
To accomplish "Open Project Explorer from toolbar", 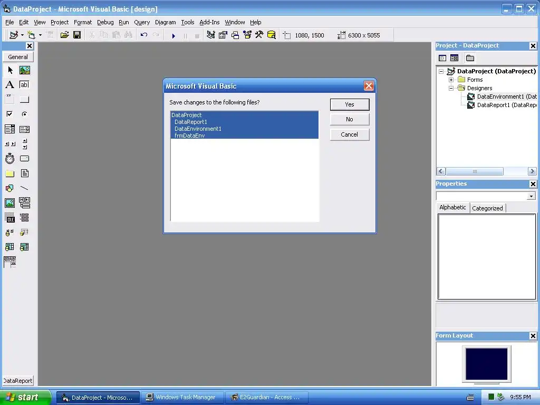I will point(211,35).
